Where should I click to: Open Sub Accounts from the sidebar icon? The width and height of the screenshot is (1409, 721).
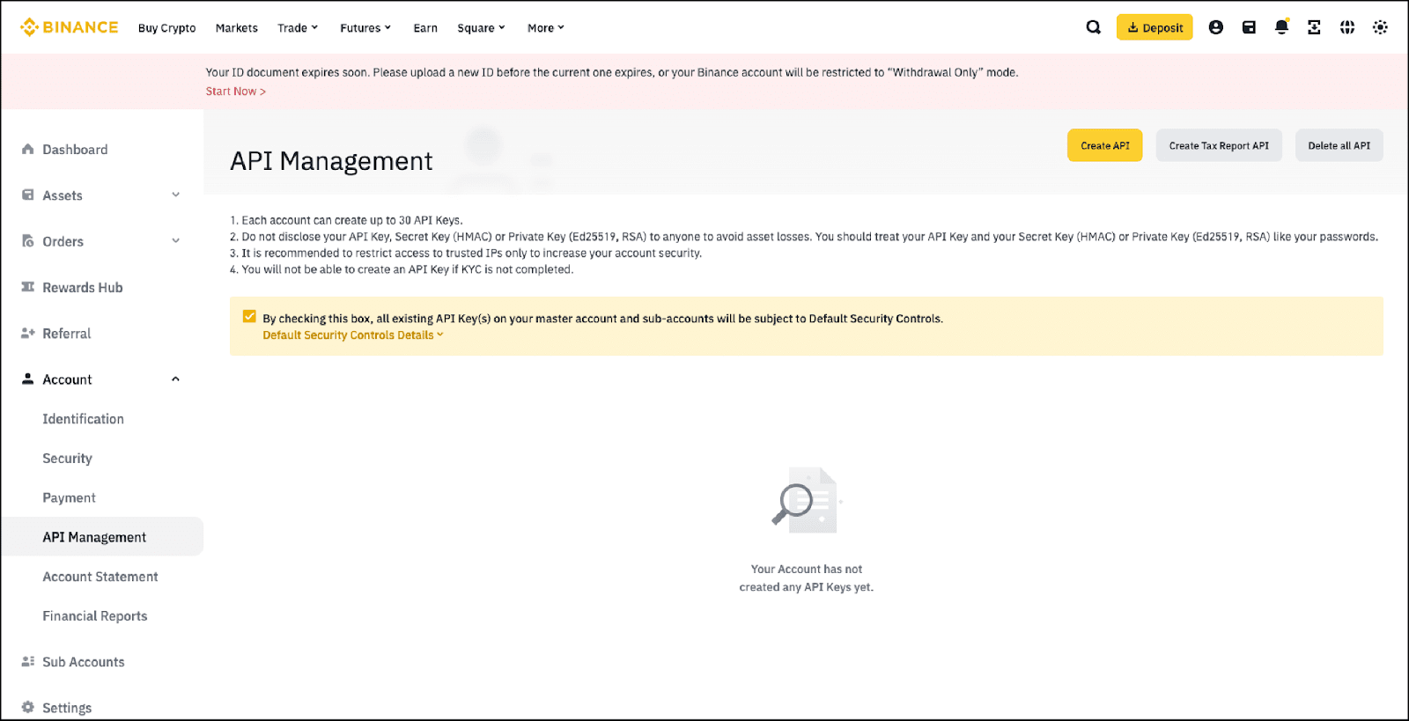(28, 662)
